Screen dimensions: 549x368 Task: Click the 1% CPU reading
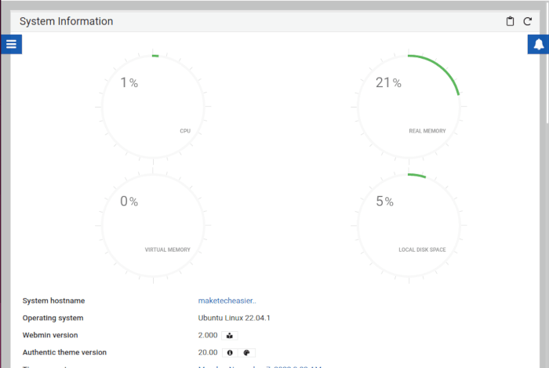(x=129, y=82)
